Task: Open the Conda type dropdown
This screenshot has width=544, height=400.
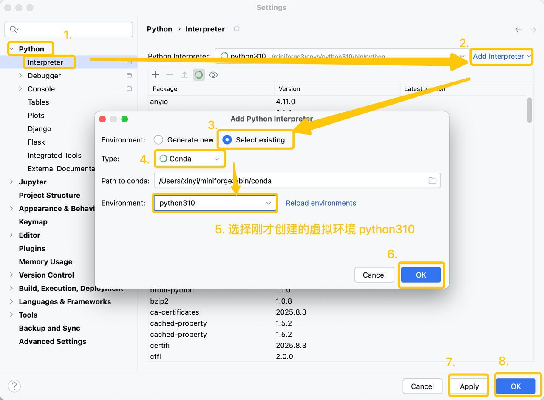Action: click(x=190, y=159)
